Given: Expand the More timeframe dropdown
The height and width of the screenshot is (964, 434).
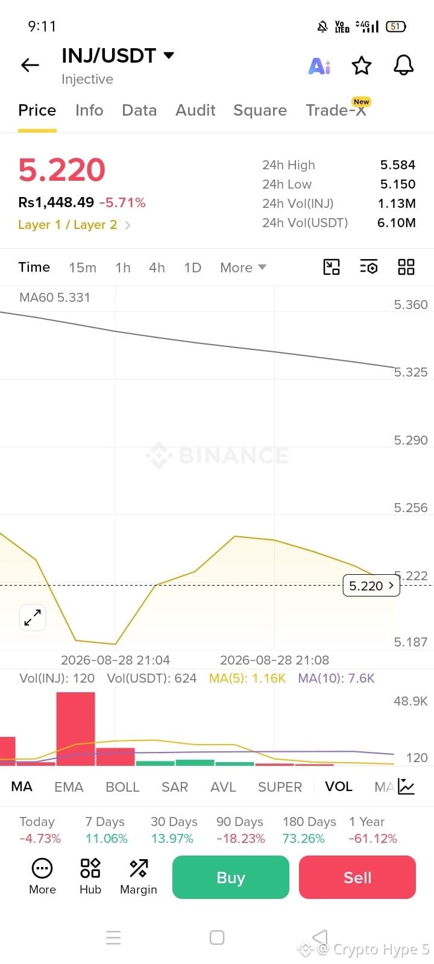Looking at the screenshot, I should [243, 268].
